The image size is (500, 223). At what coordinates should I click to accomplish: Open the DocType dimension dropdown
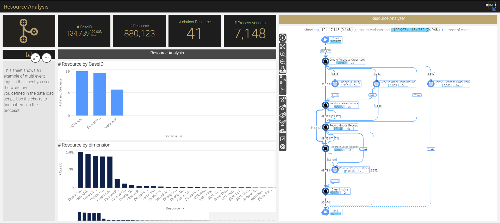coord(173,136)
